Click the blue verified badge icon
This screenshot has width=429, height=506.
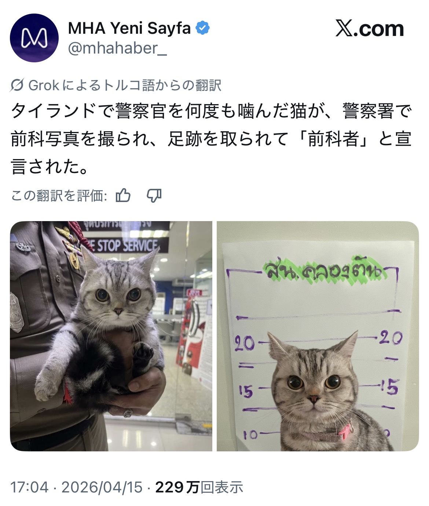click(202, 28)
